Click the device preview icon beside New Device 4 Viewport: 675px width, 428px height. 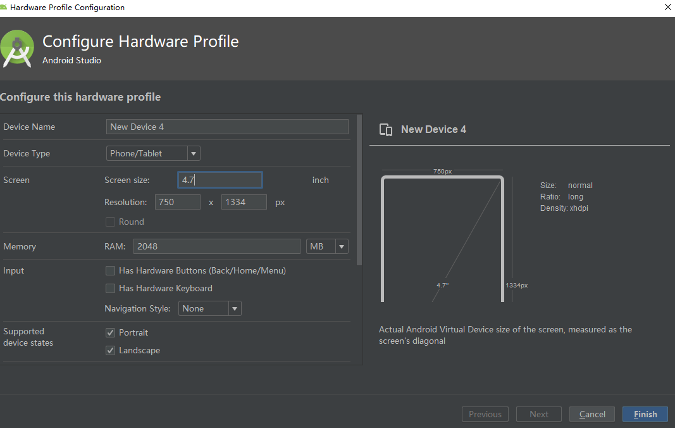386,129
